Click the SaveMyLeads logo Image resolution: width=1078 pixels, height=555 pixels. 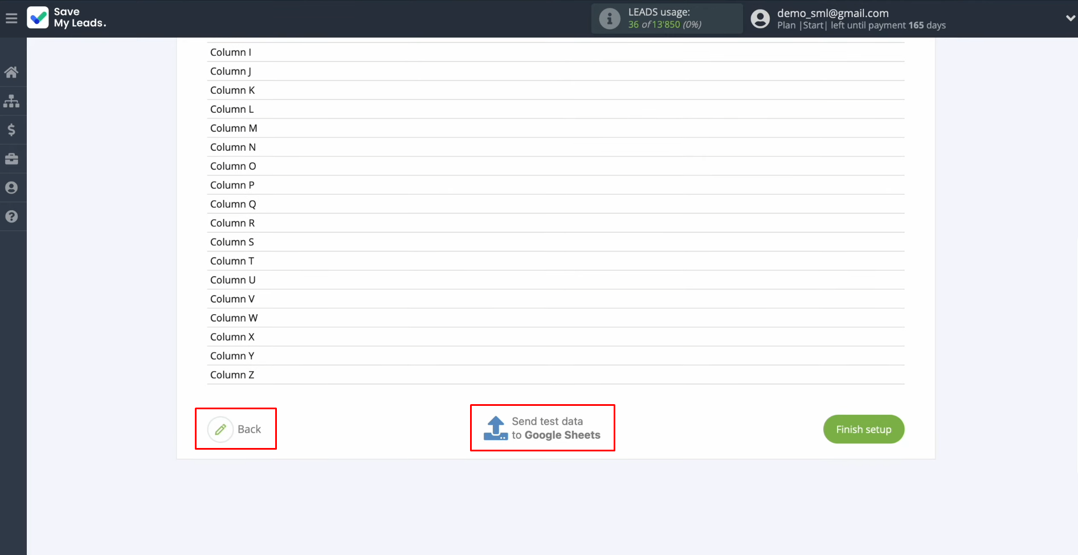pos(67,18)
